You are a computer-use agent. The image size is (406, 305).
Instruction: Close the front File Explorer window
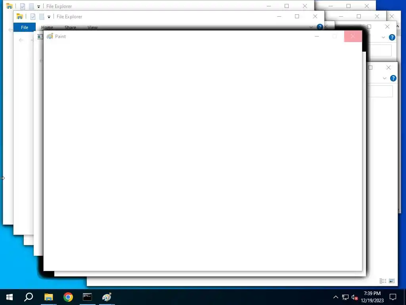(315, 16)
